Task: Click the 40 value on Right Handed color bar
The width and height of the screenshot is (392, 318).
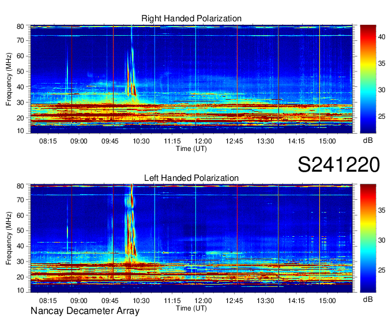Action: click(x=382, y=37)
